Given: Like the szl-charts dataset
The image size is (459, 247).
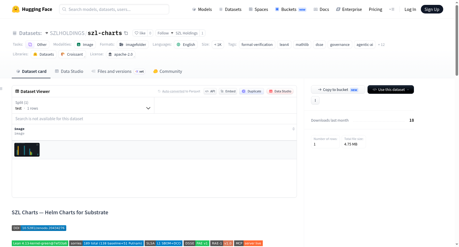Looking at the screenshot, I should pyautogui.click(x=140, y=33).
